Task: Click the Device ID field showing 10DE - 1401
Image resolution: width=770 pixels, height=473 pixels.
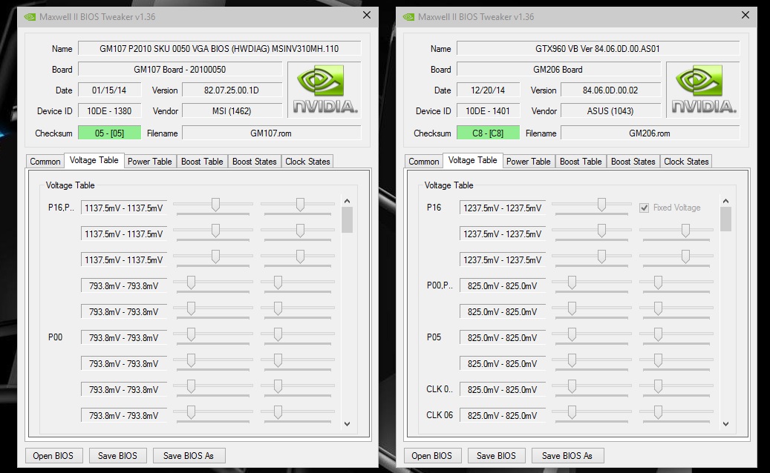Action: click(488, 111)
